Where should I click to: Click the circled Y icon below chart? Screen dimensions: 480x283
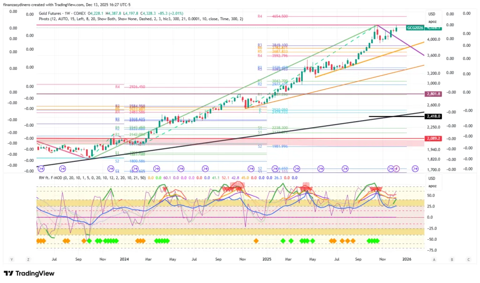[11, 259]
